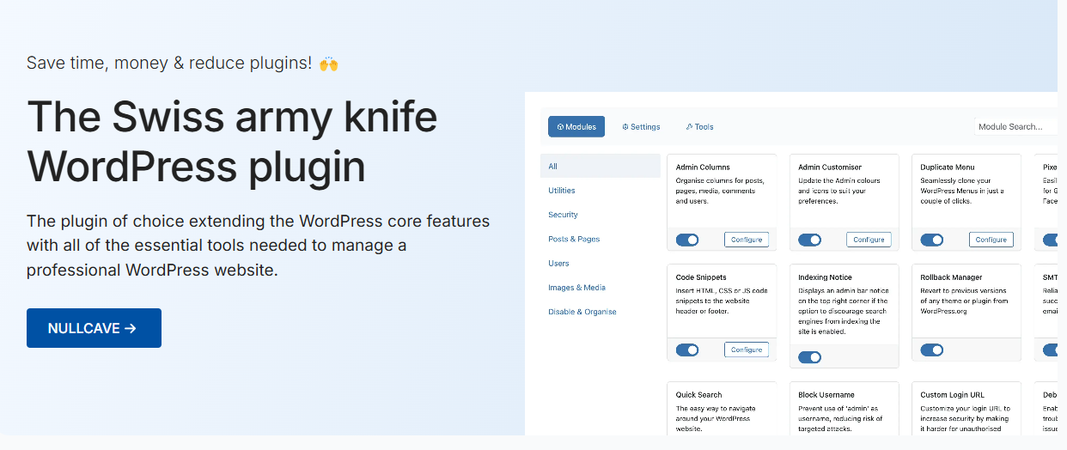Select the Utilities category
Image resolution: width=1067 pixels, height=450 pixels.
(x=562, y=191)
